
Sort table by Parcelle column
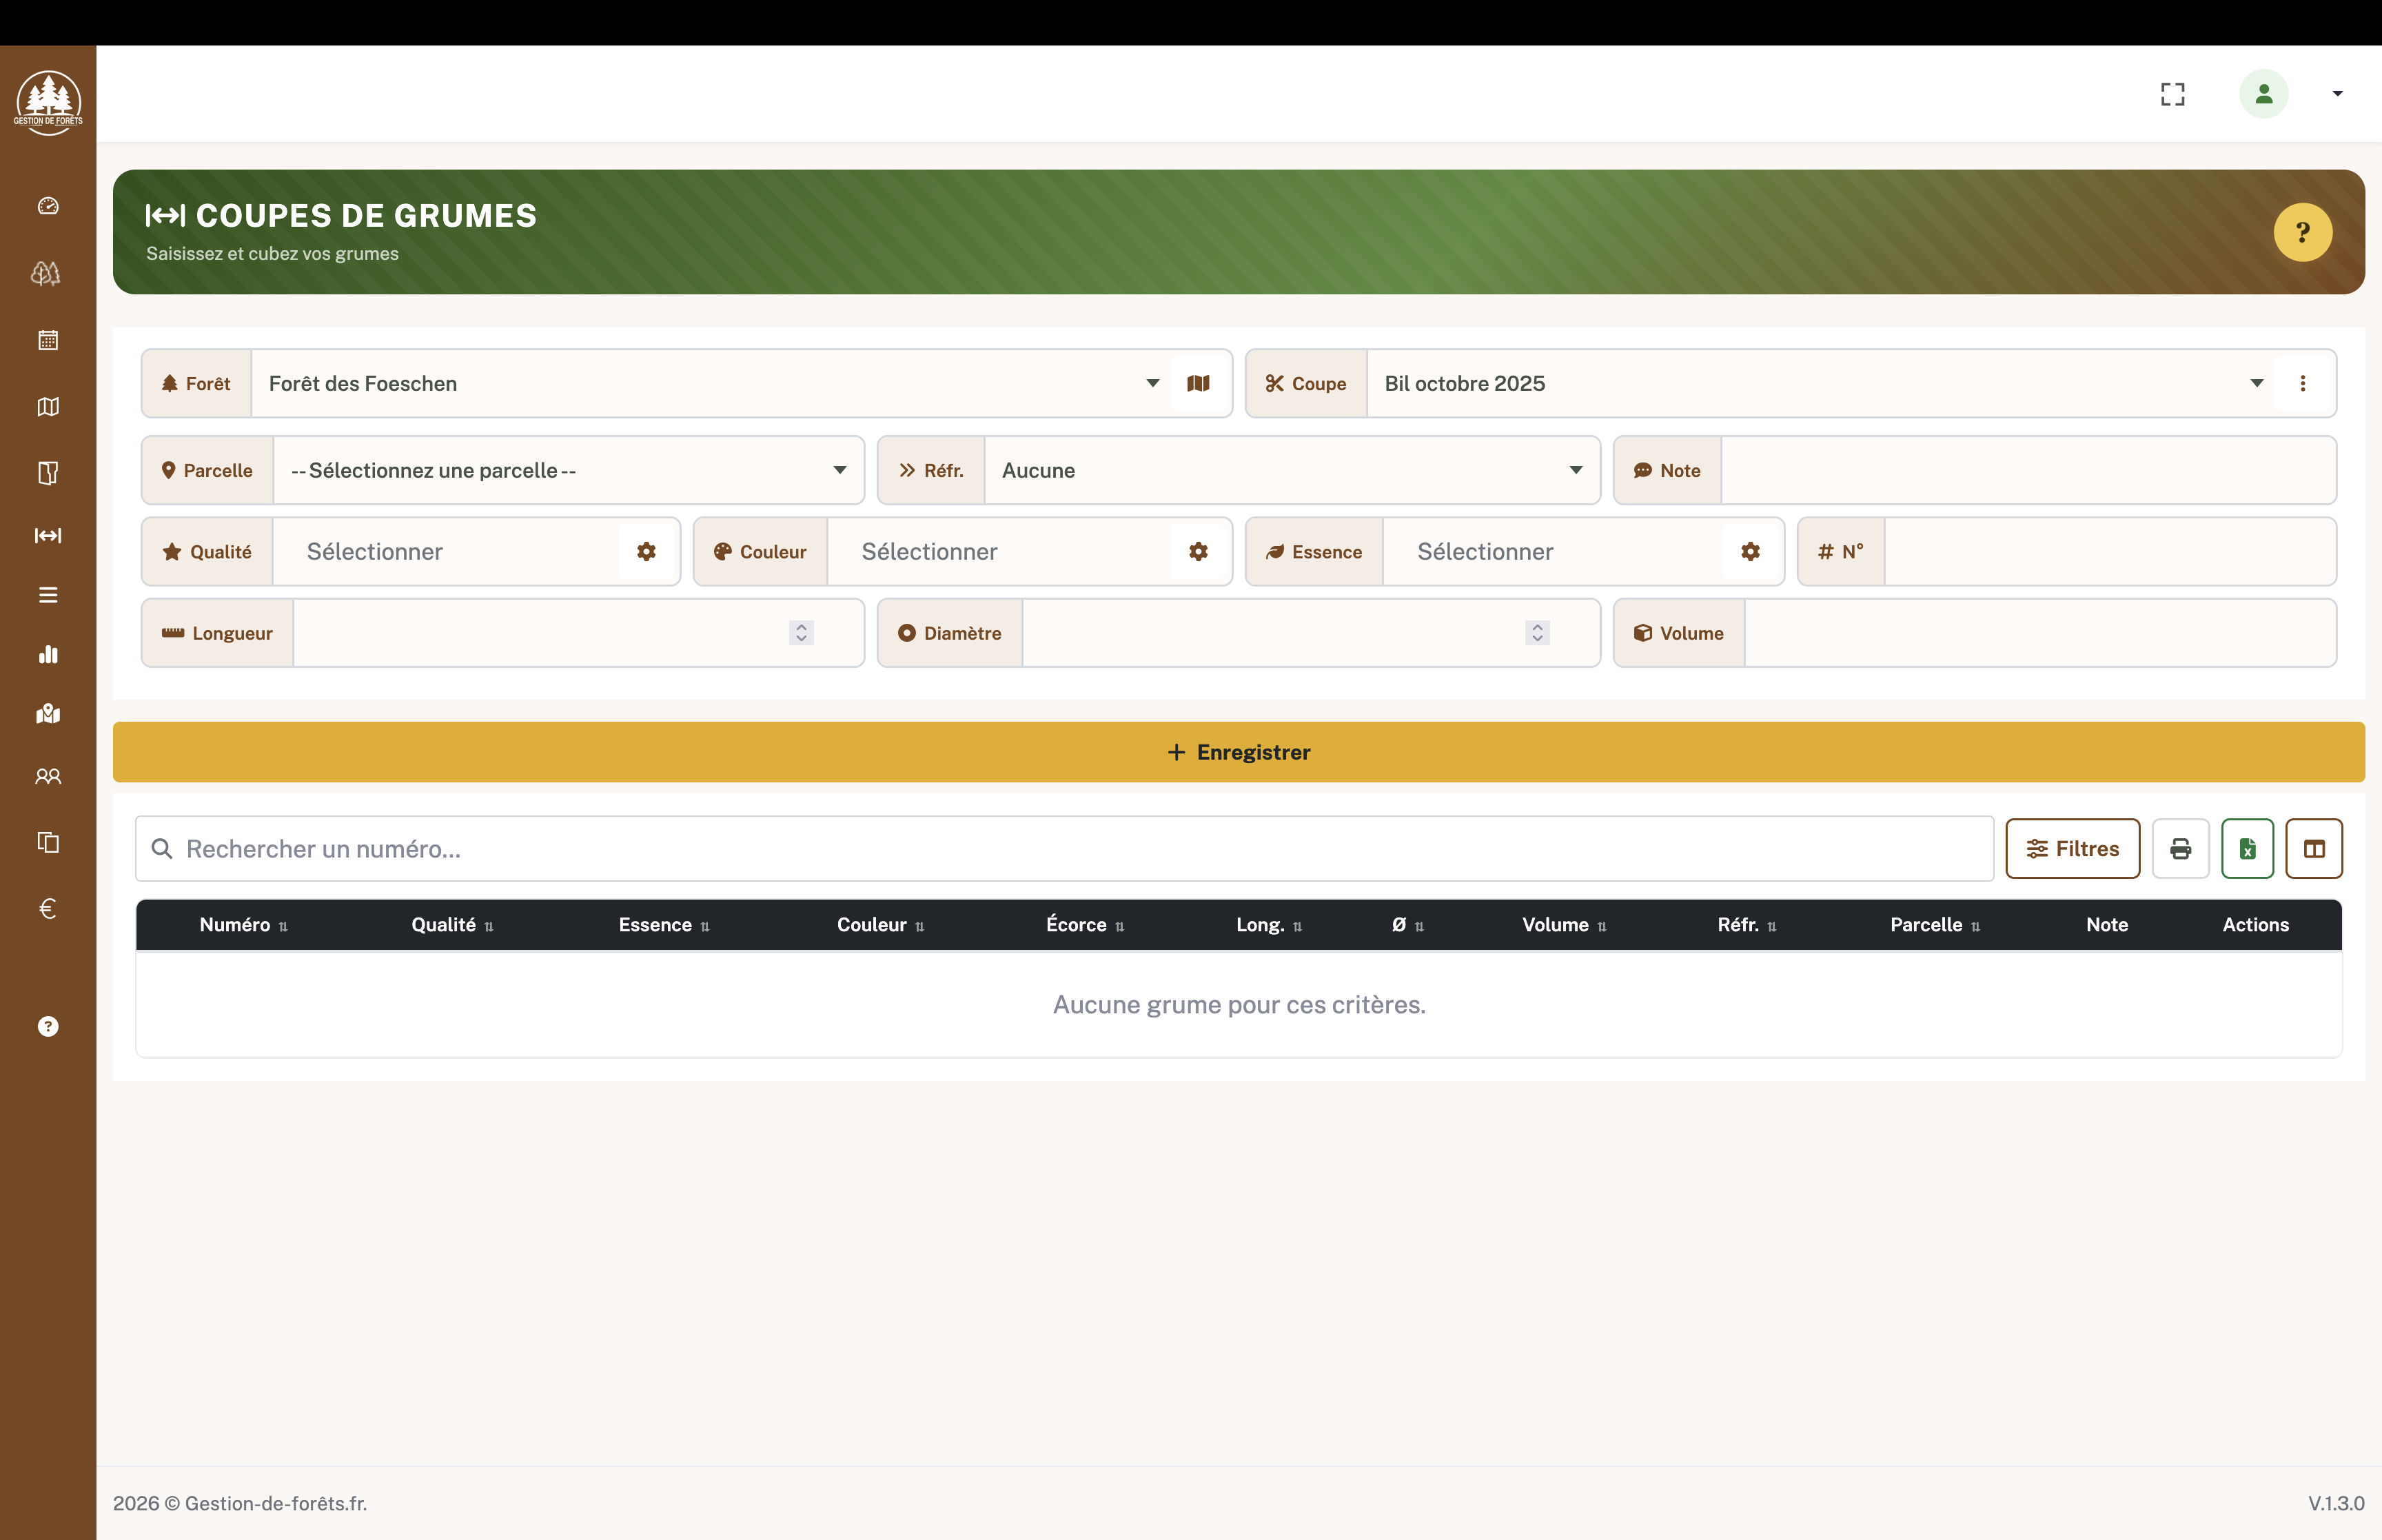(x=1934, y=925)
